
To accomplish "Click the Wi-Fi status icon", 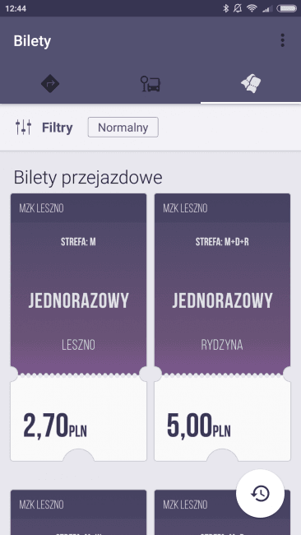I will coord(252,8).
